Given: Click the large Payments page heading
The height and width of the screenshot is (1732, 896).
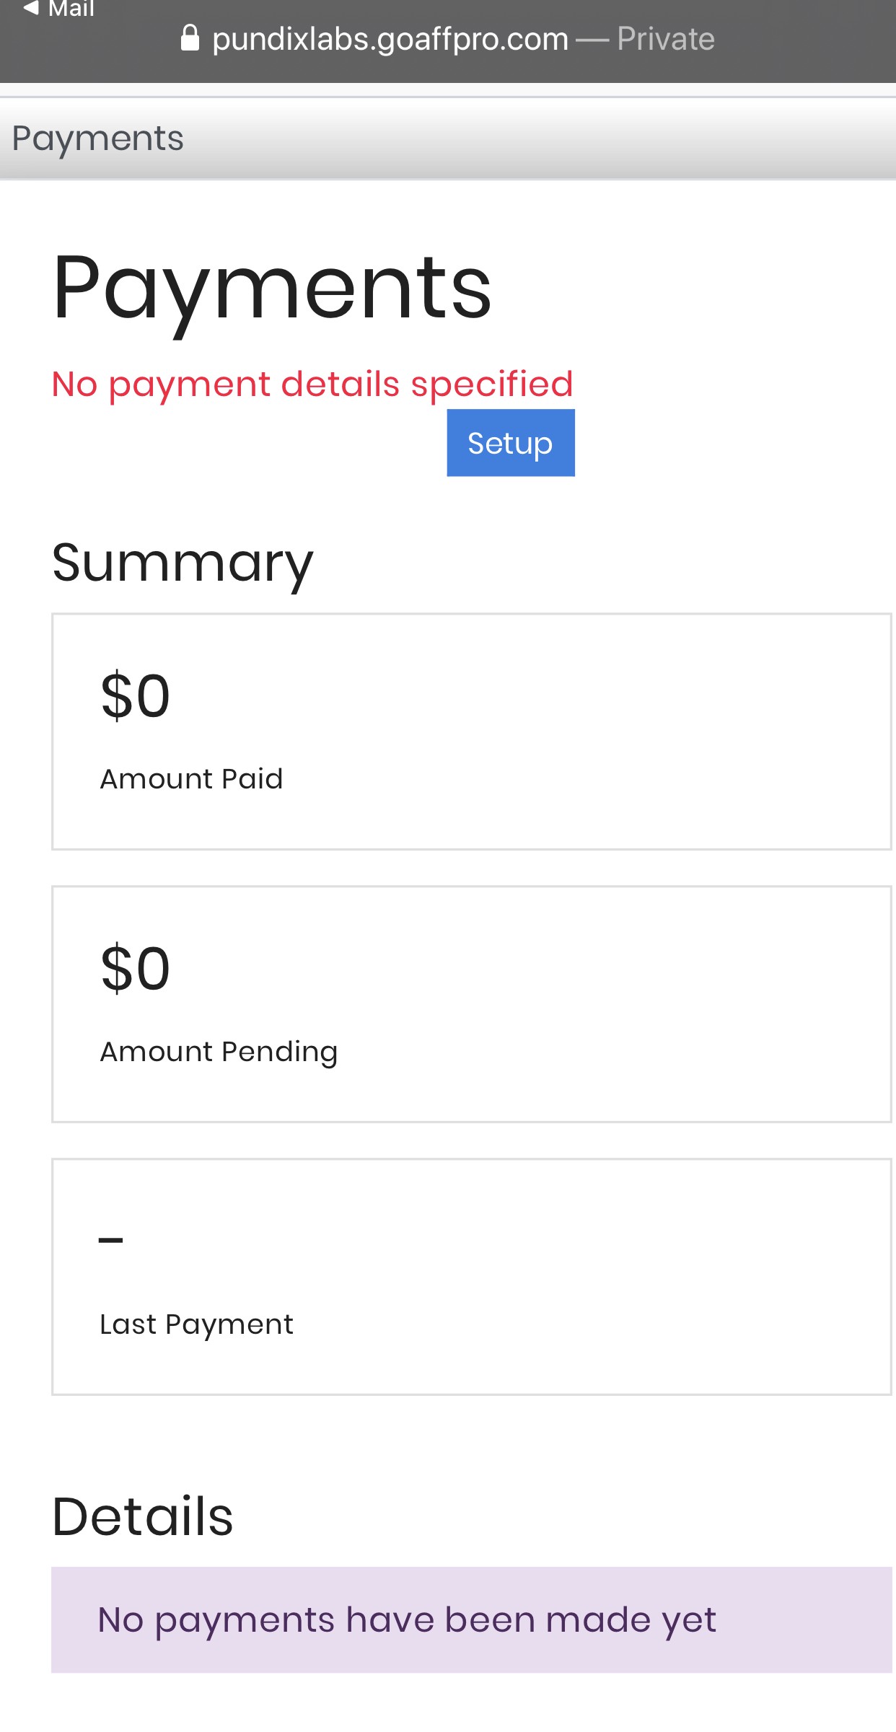Looking at the screenshot, I should tap(272, 289).
